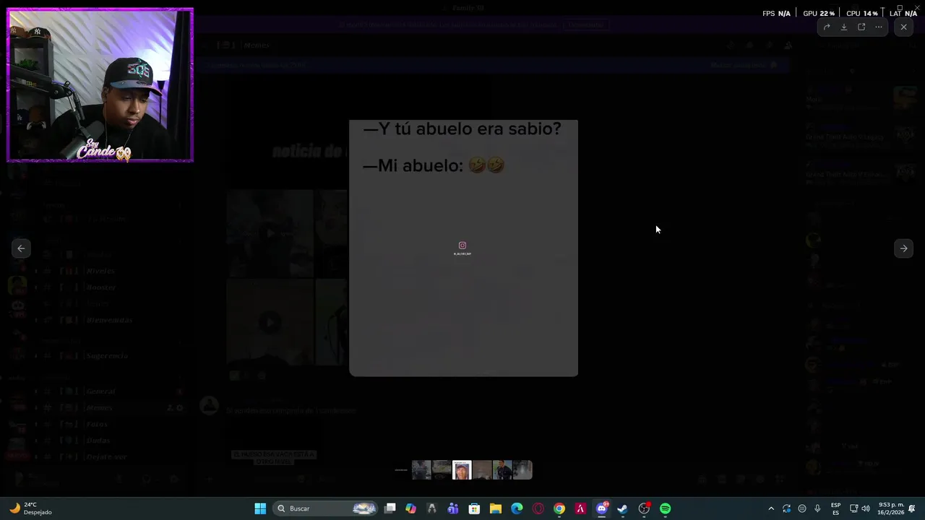Viewport: 925px width, 520px height.
Task: Forward the image with the arrow icon
Action: (827, 27)
